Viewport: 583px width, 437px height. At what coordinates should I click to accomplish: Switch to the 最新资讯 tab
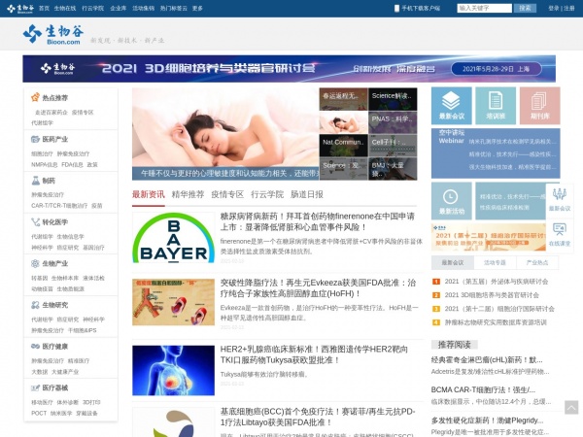coord(149,194)
